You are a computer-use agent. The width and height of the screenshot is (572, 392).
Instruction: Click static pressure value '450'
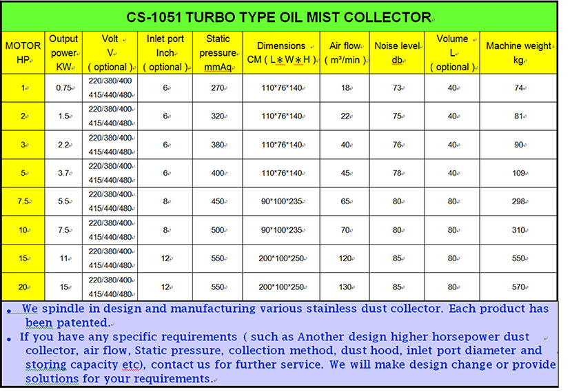pyautogui.click(x=218, y=201)
